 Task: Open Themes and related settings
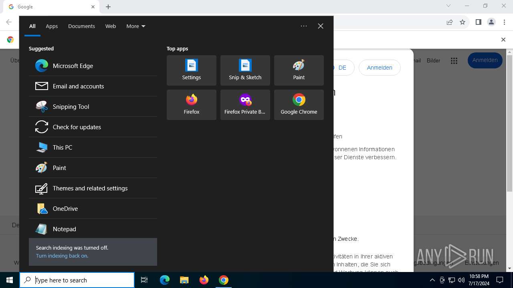pyautogui.click(x=93, y=188)
